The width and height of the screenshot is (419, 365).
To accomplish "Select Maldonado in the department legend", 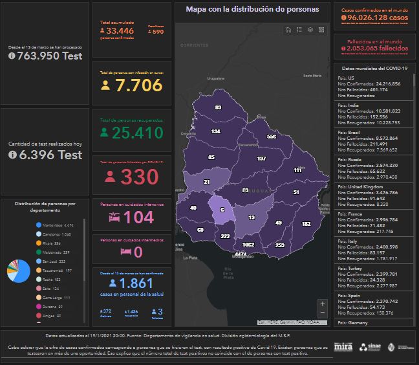I will (57, 252).
